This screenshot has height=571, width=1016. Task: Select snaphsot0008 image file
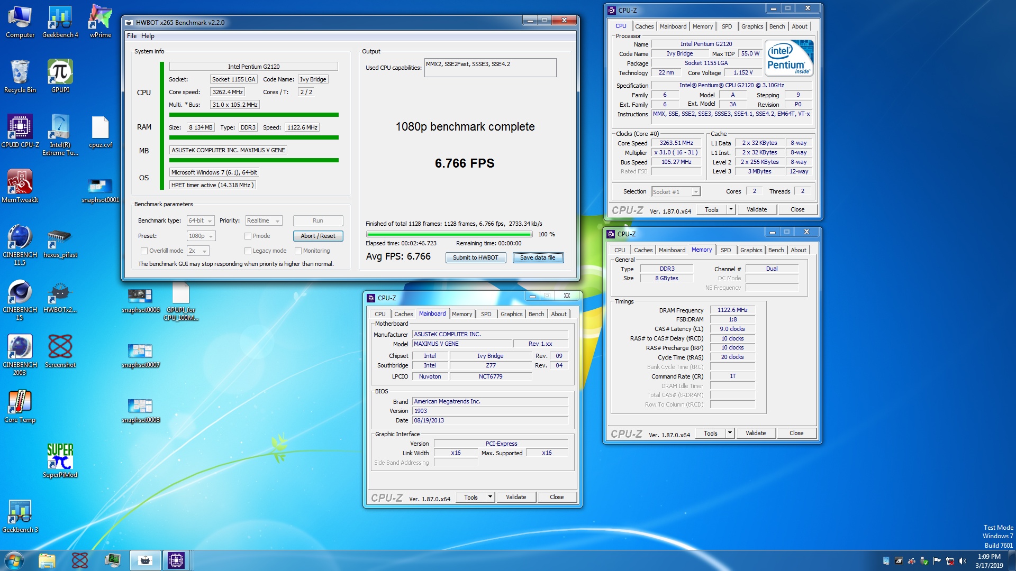tap(140, 410)
